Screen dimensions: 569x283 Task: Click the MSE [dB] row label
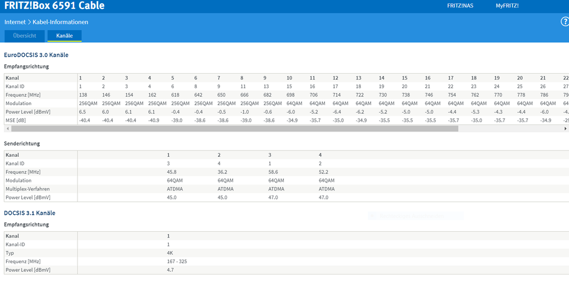15,120
